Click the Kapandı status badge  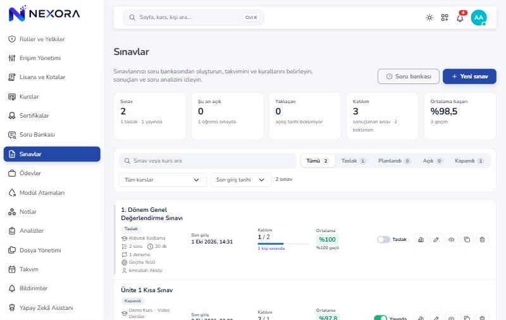[x=133, y=301]
